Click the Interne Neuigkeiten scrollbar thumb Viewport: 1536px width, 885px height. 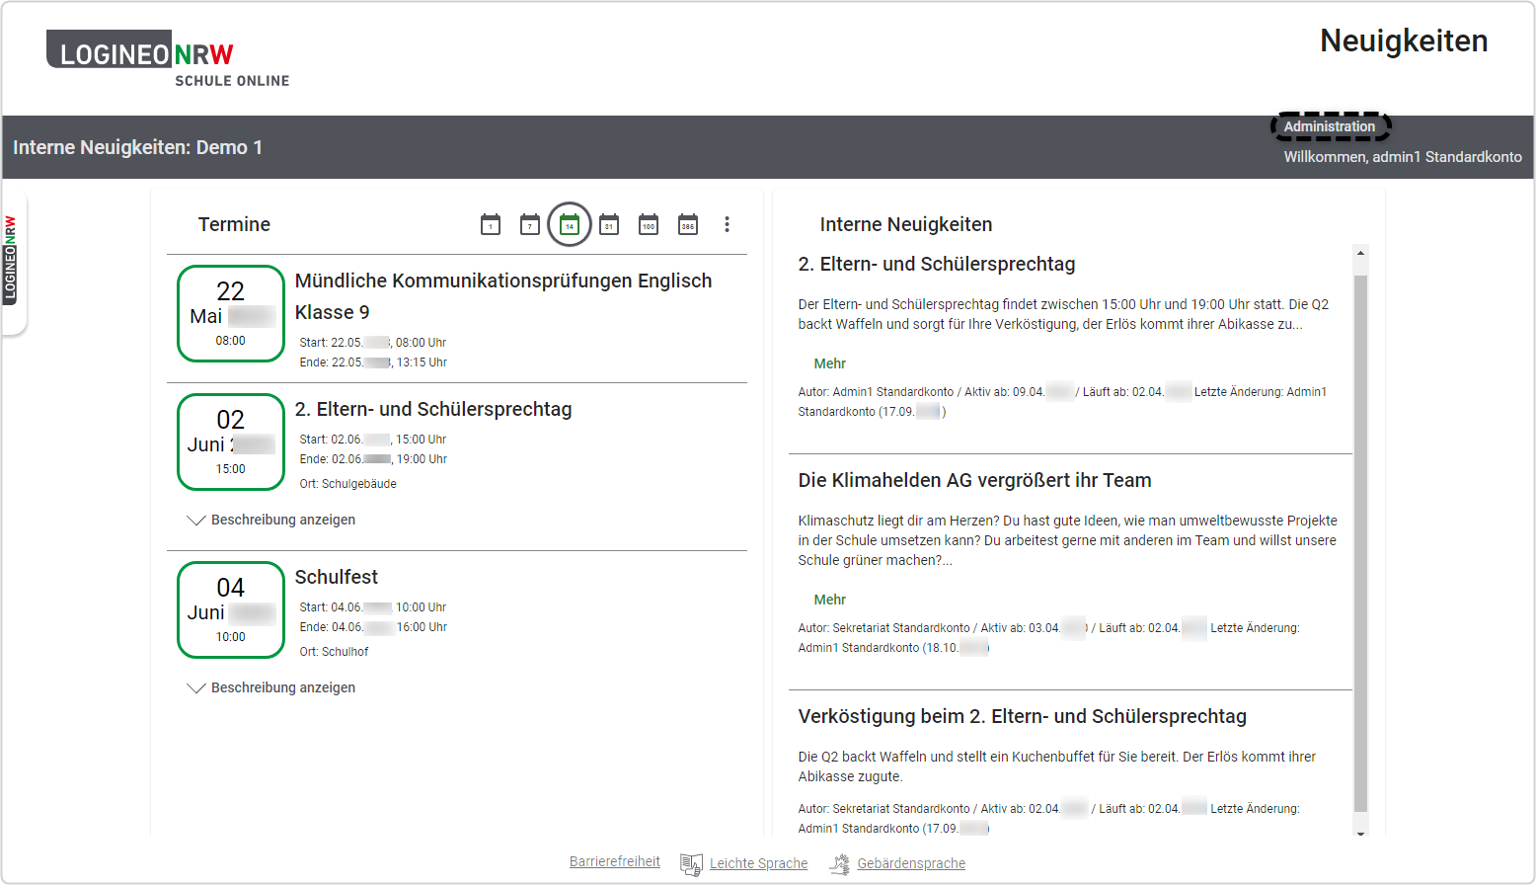tap(1360, 543)
